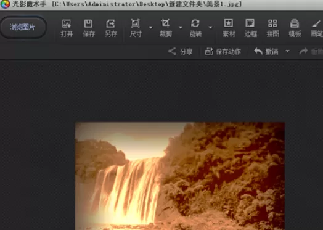This screenshot has width=323, height=230.
Task: Open the 边框 border tool
Action: 250,28
